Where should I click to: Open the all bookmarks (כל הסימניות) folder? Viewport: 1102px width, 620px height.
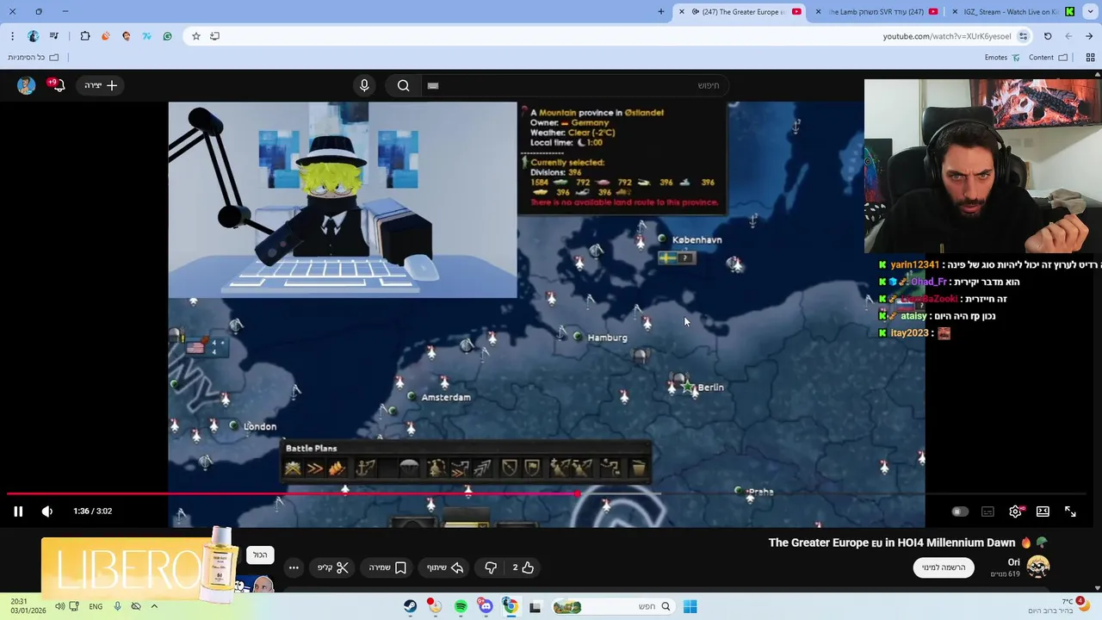tap(34, 58)
